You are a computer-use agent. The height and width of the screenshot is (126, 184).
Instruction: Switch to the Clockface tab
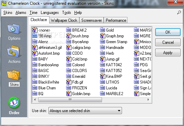coord(39,20)
